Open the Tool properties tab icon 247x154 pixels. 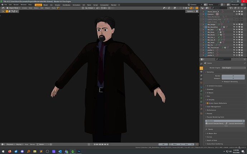click(201, 64)
